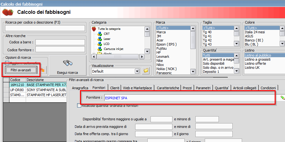
Task: Click Marca list scroll down arrow
Action: pos(193,72)
